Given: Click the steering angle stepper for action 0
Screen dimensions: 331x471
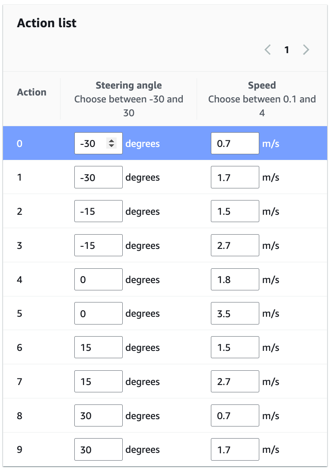Looking at the screenshot, I should pos(111,143).
